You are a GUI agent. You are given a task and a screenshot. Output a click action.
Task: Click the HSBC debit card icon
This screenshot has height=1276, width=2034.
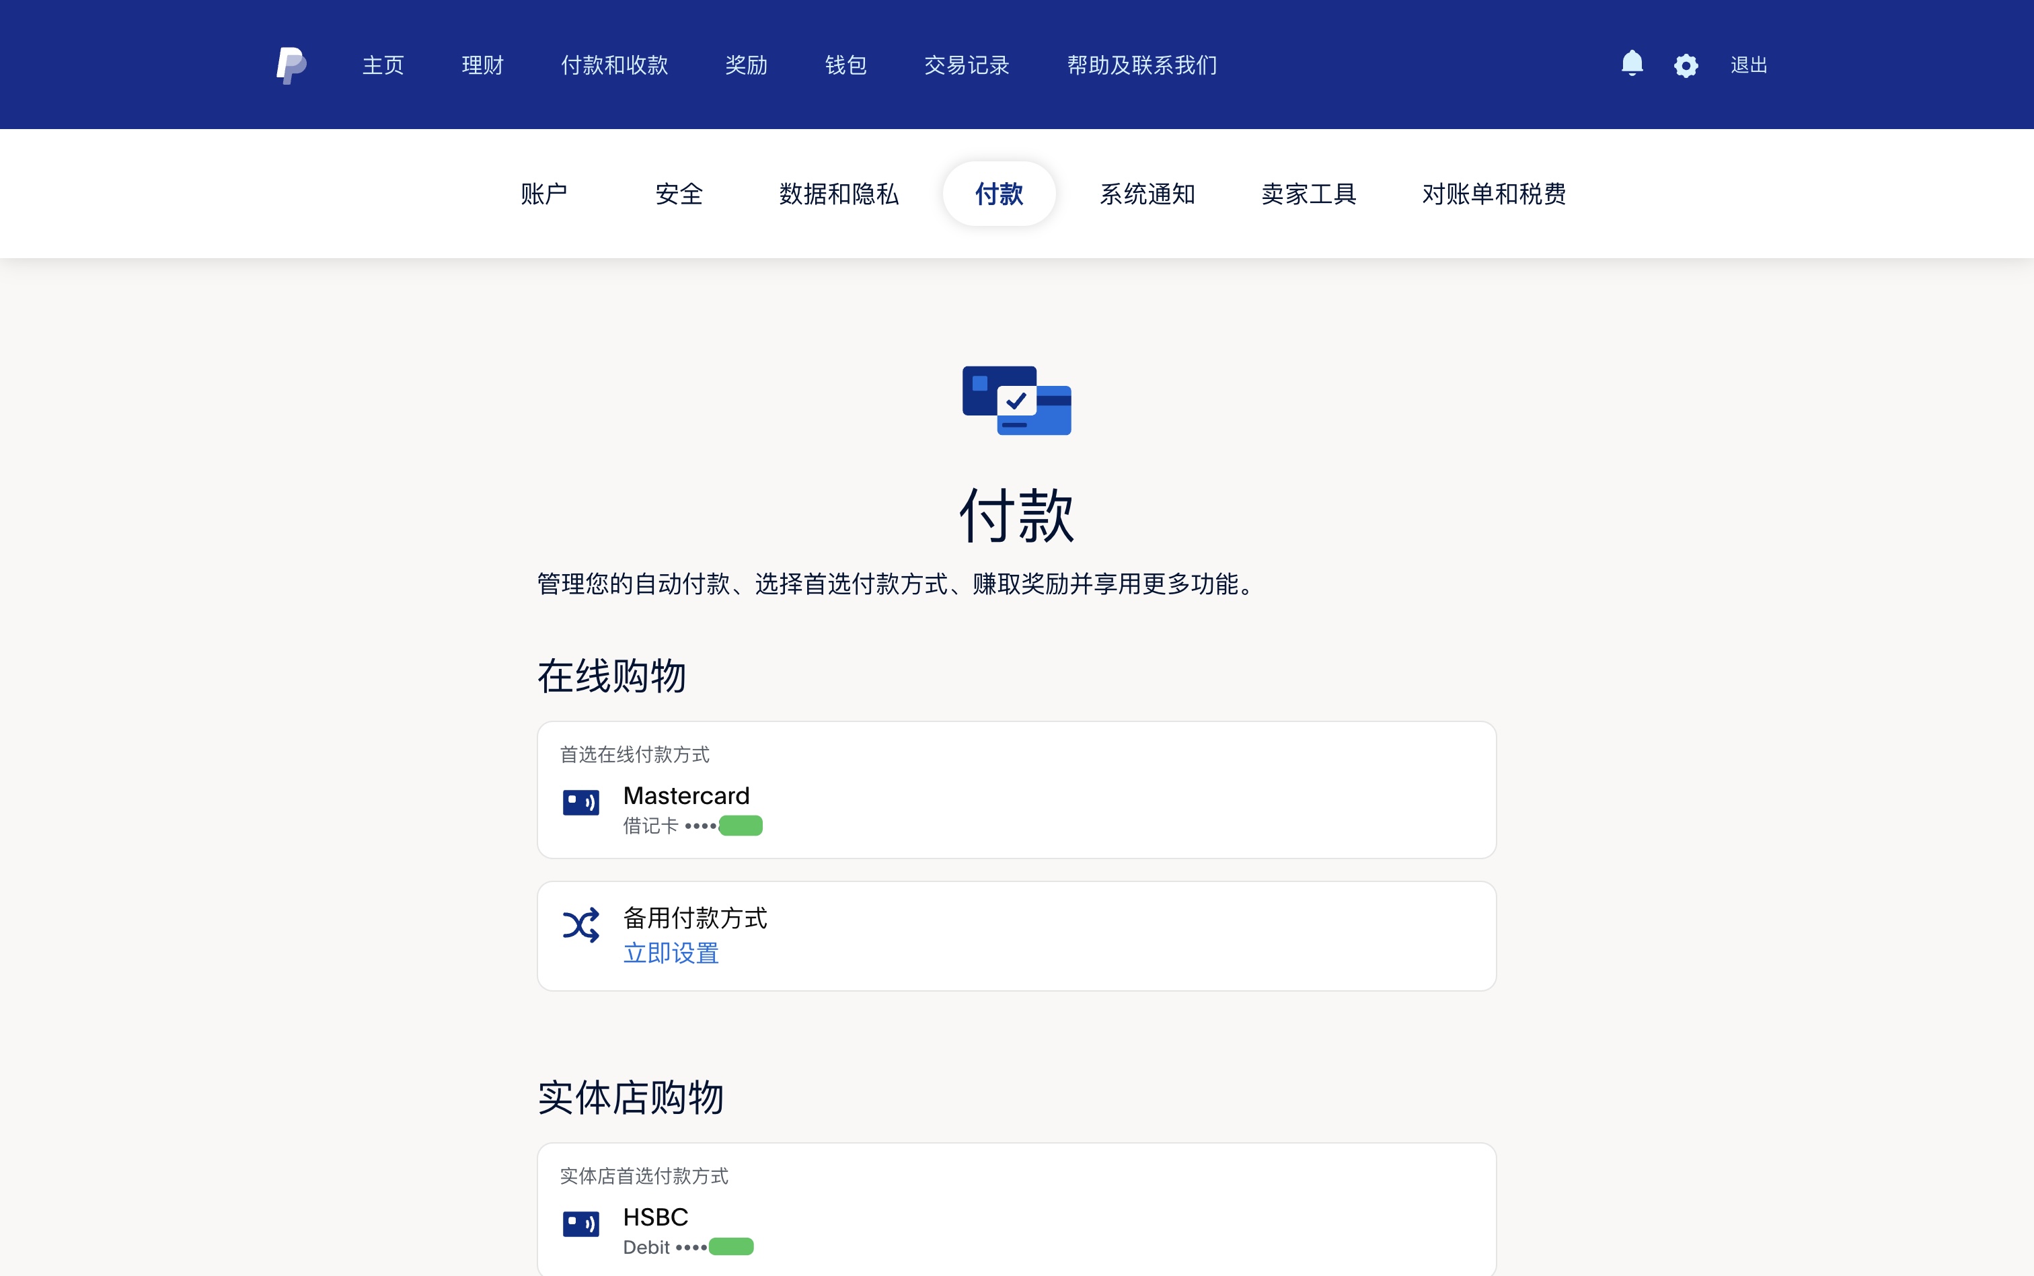(581, 1223)
